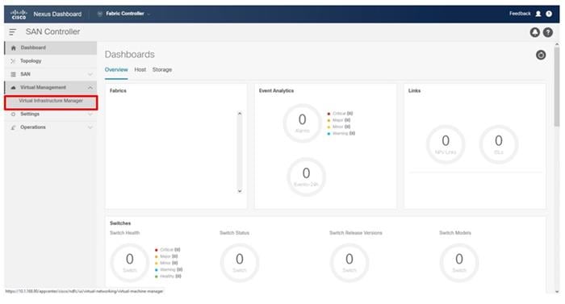The height and width of the screenshot is (304, 565).
Task: Click Critical legend in Switch Health
Action: click(167, 250)
